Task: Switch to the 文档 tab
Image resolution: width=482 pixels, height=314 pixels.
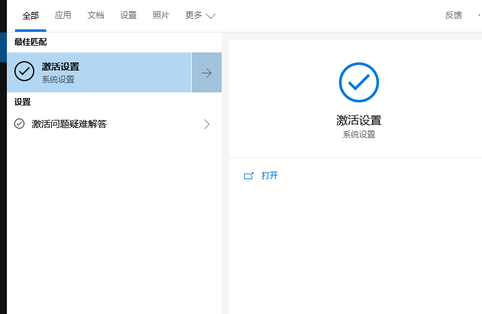Action: pyautogui.click(x=96, y=16)
